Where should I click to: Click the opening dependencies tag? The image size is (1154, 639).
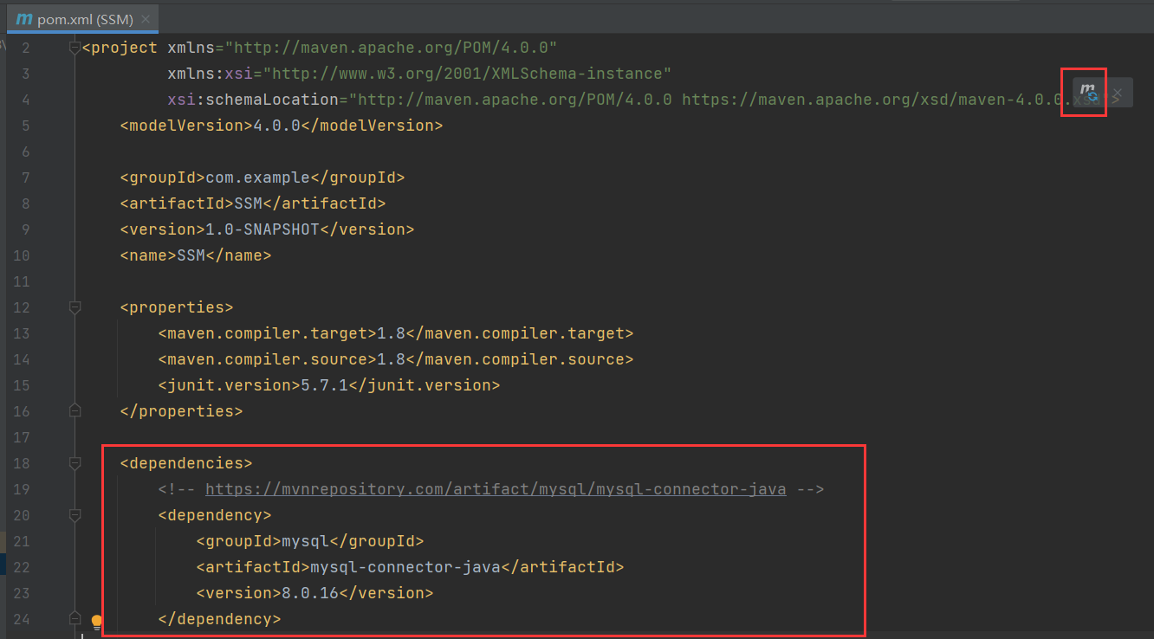pyautogui.click(x=186, y=463)
